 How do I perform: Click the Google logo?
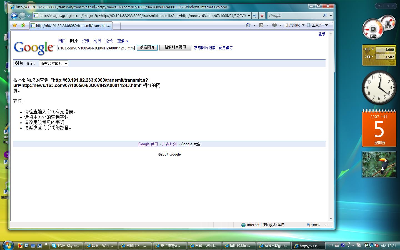(34, 48)
